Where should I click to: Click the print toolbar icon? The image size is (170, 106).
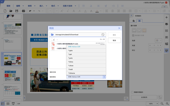24,11
